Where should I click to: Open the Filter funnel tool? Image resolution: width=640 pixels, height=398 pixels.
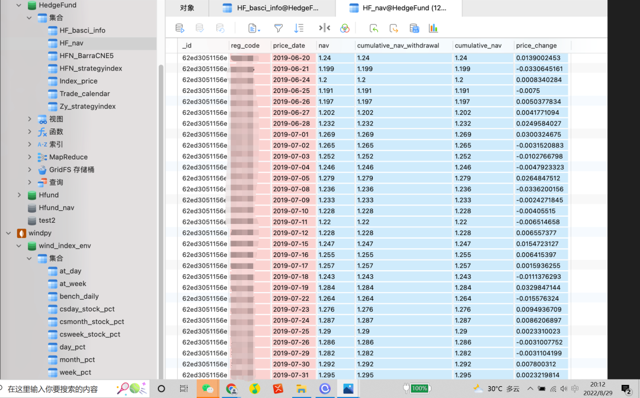click(279, 28)
